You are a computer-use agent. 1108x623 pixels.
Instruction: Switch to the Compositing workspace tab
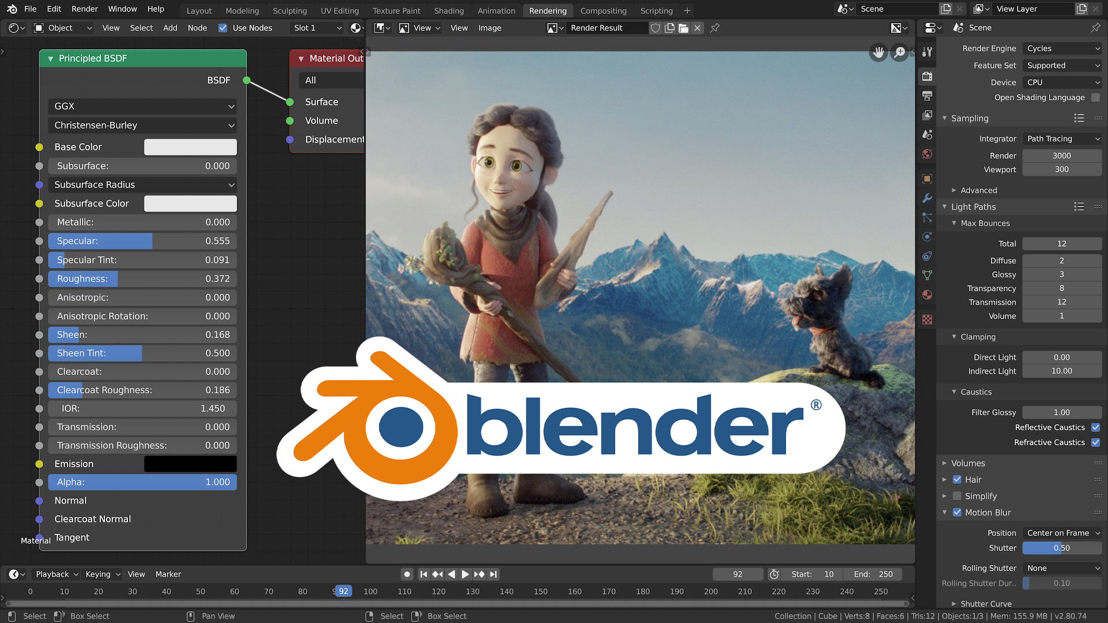603,10
